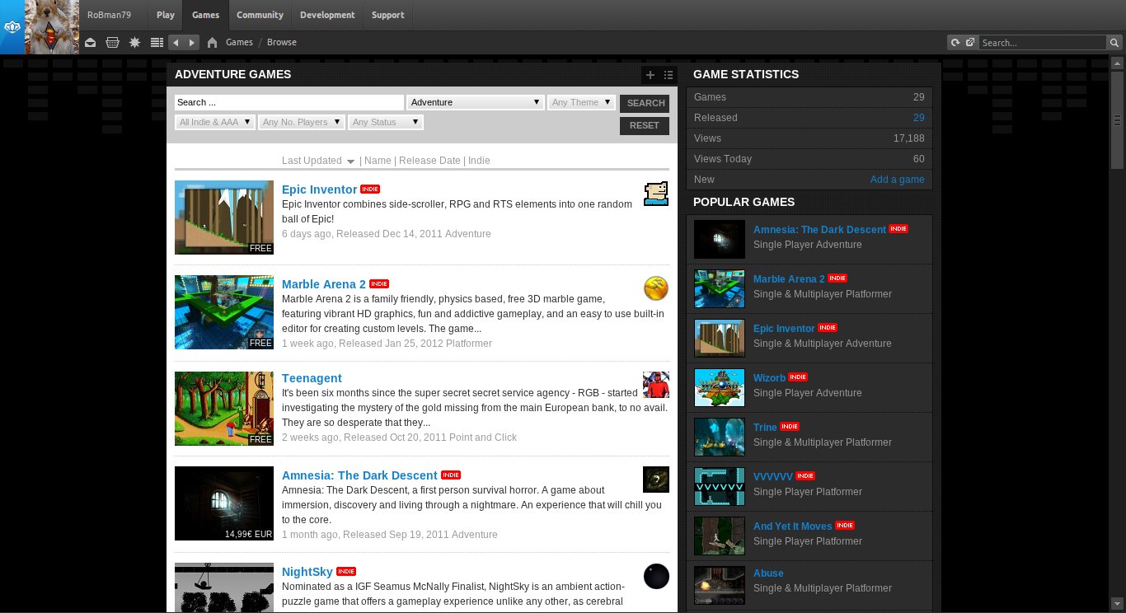This screenshot has height=613, width=1126.
Task: Click the Search ... field in Adventure Games
Action: (x=289, y=102)
